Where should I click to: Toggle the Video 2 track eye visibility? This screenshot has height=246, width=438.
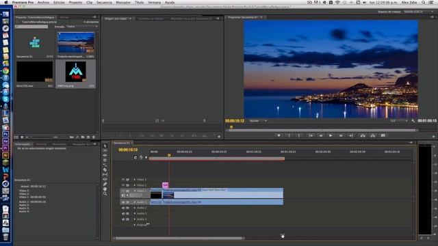(123, 185)
